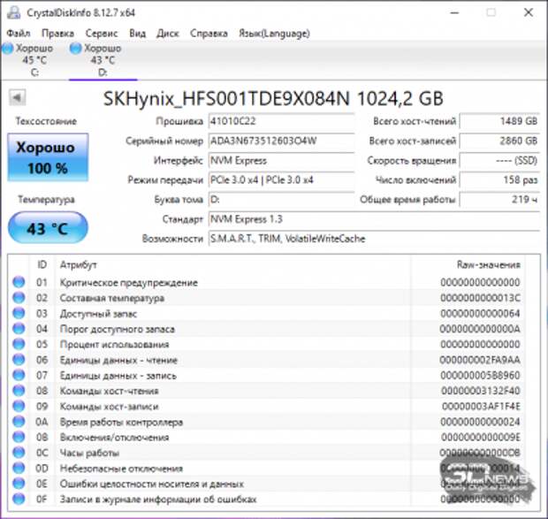This screenshot has width=548, height=519.
Task: Click status orb for attribute 0D
Action: (19, 468)
